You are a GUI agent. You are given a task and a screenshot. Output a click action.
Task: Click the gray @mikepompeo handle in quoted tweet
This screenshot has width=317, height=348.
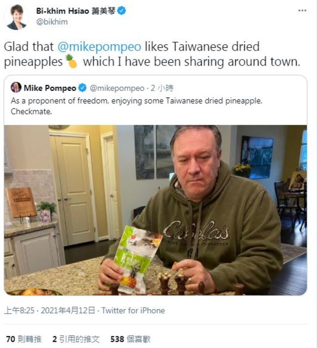pos(117,88)
